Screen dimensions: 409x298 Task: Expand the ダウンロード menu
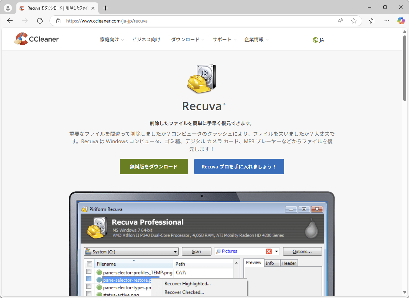coord(188,40)
